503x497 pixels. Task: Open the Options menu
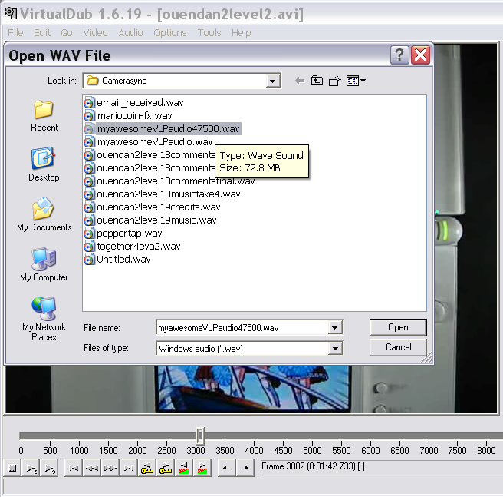coord(170,33)
